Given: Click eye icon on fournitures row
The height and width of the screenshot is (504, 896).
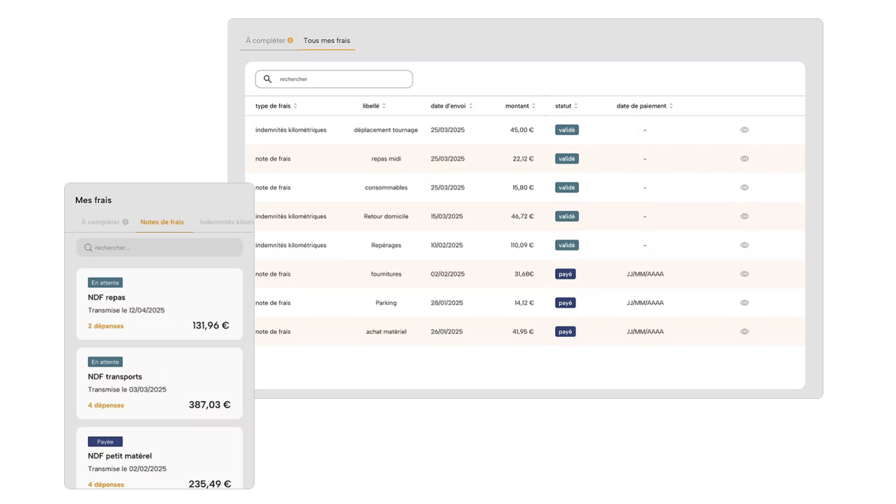Looking at the screenshot, I should (x=744, y=274).
